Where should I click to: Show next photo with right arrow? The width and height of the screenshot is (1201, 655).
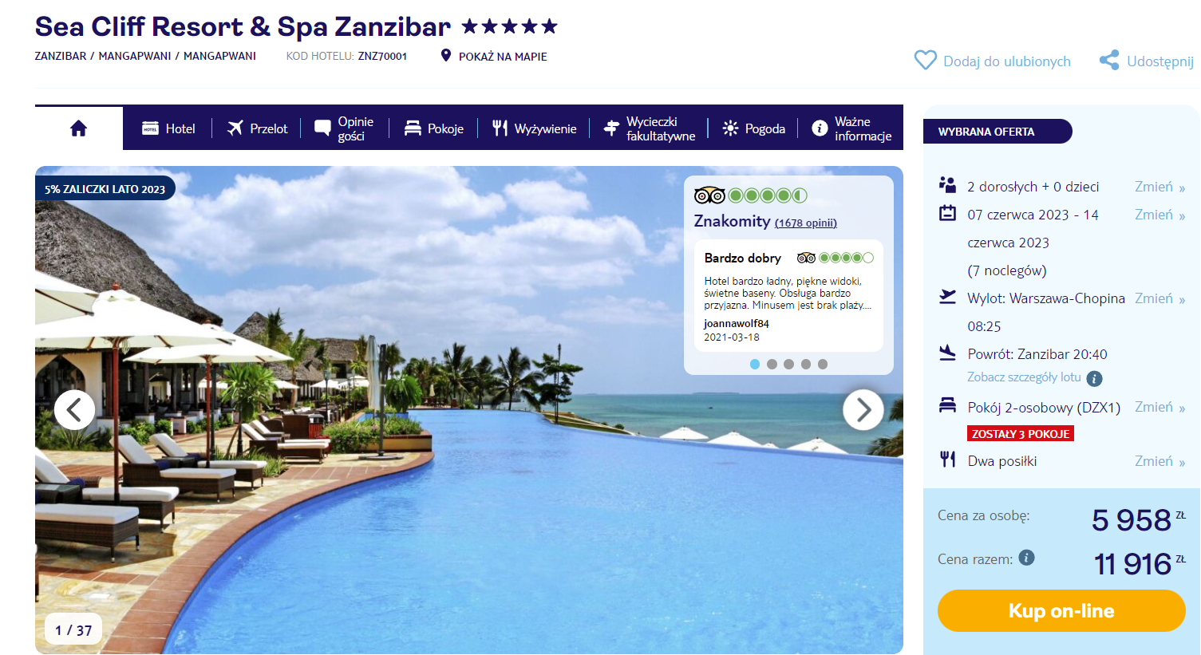pos(863,410)
